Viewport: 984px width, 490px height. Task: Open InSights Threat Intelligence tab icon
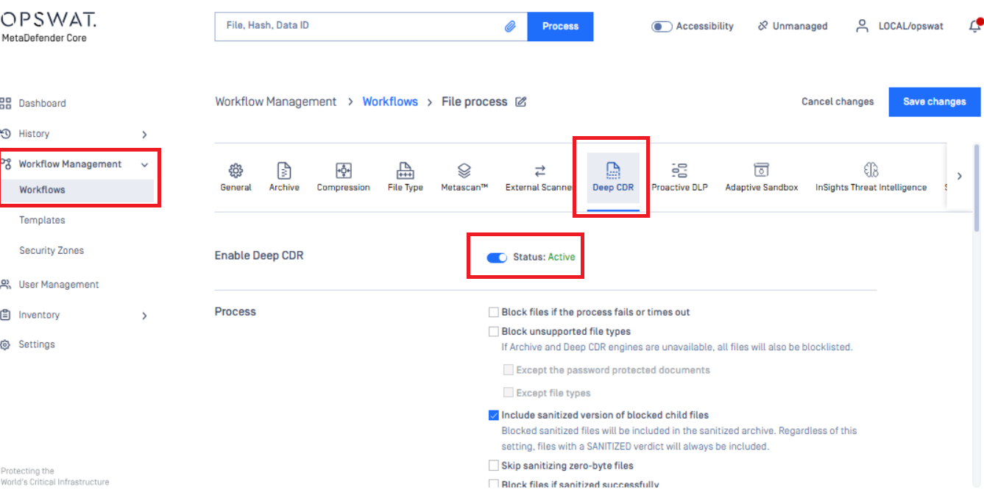[871, 171]
